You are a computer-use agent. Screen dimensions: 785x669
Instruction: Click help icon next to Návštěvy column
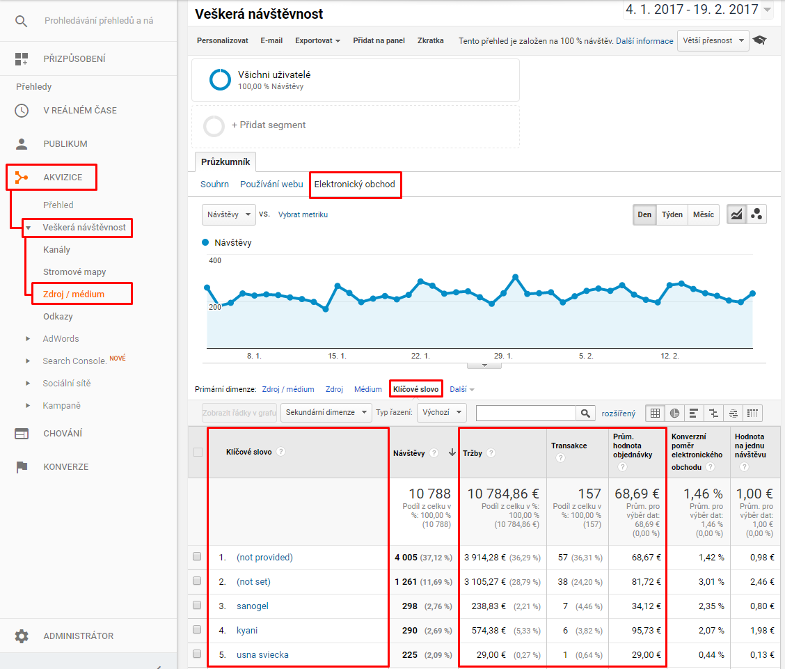[x=434, y=453]
